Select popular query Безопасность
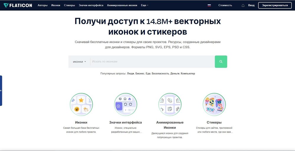 pos(160,74)
